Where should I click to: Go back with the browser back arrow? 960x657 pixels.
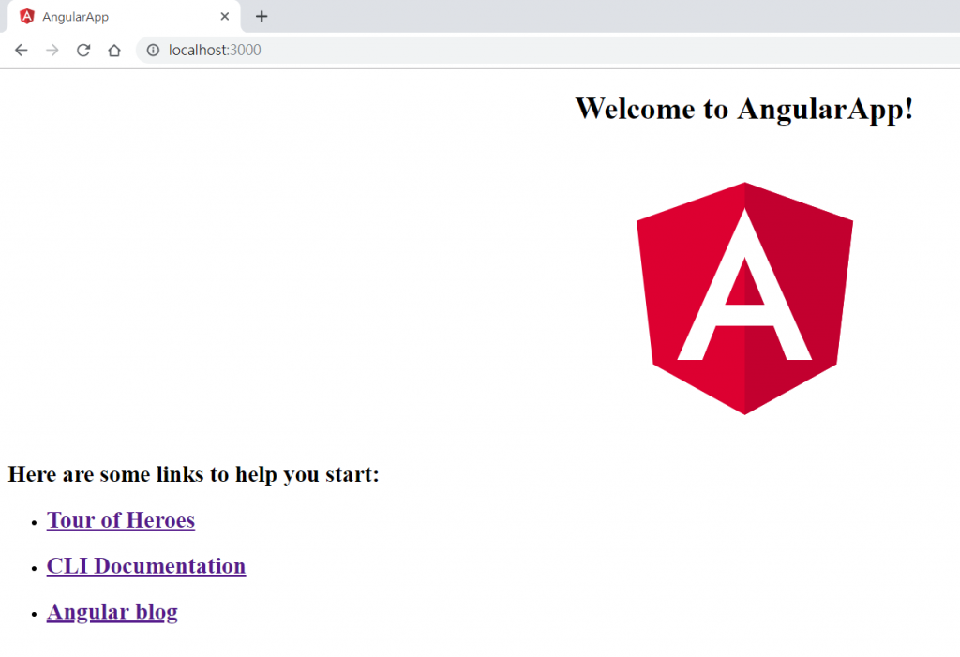pos(22,51)
